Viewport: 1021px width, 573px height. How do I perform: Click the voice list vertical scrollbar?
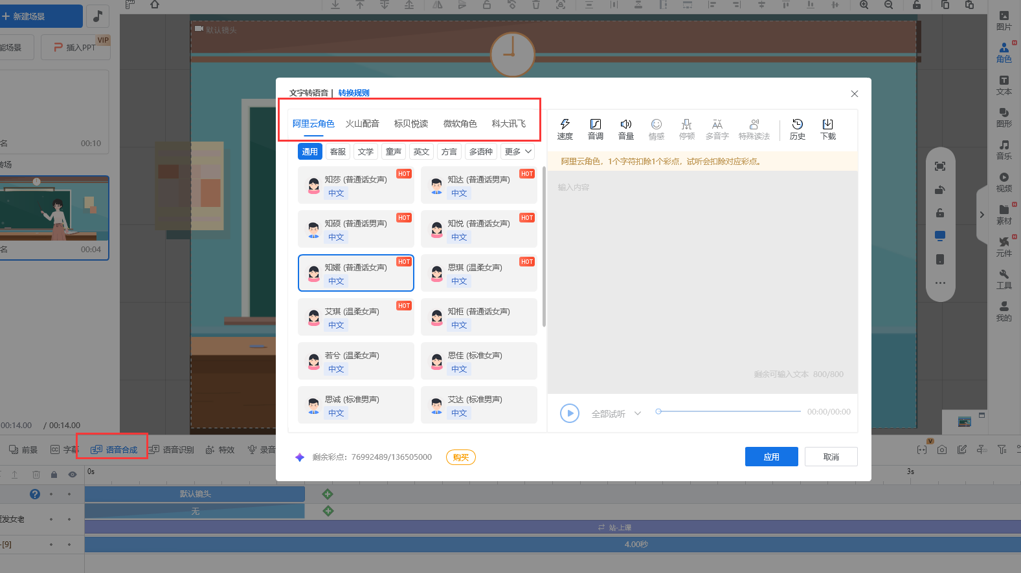pyautogui.click(x=544, y=247)
